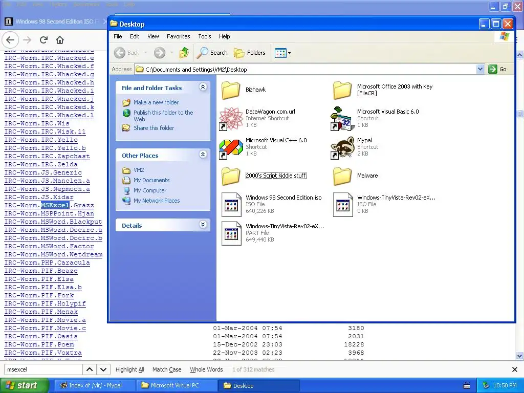
Task: Click Share this folder
Action: pos(154,127)
